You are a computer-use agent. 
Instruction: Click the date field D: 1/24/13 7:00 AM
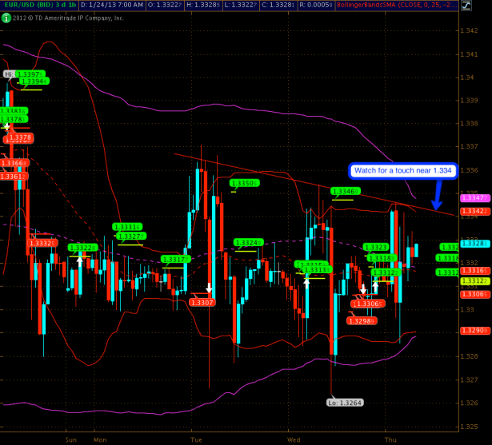(x=112, y=5)
